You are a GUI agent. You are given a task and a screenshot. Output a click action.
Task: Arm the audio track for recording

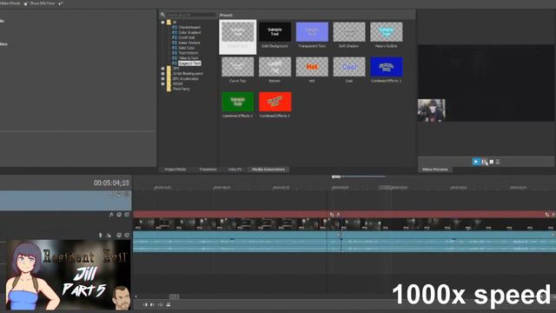point(101,236)
